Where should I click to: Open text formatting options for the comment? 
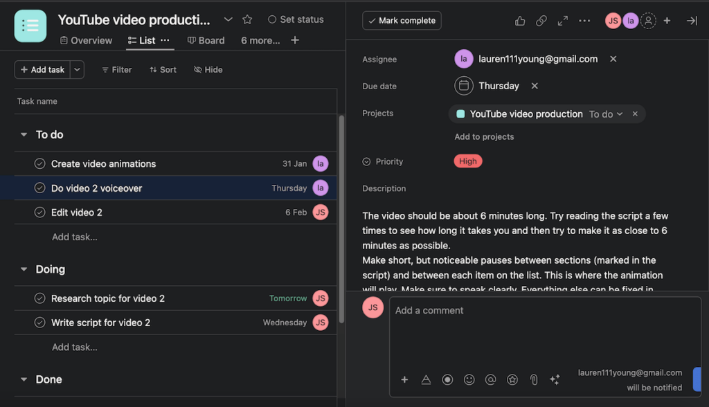click(426, 379)
